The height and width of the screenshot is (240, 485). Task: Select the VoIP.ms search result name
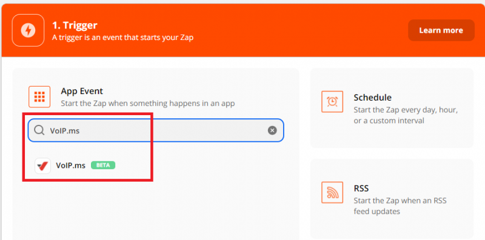pos(70,165)
